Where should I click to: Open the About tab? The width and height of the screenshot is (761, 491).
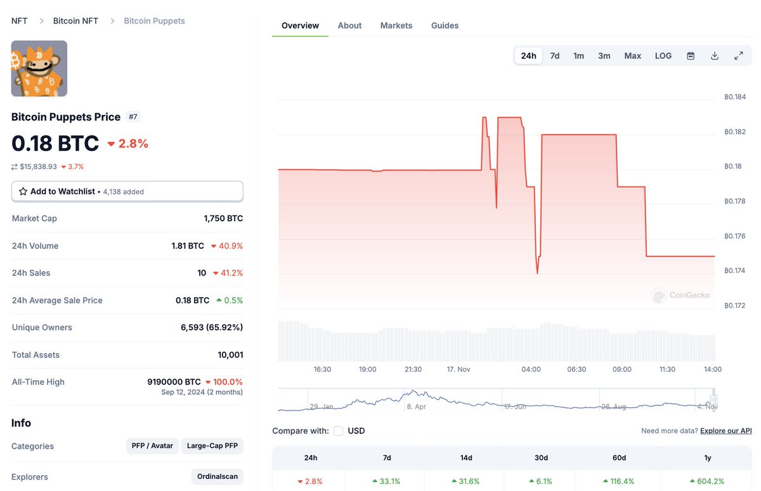(x=349, y=26)
